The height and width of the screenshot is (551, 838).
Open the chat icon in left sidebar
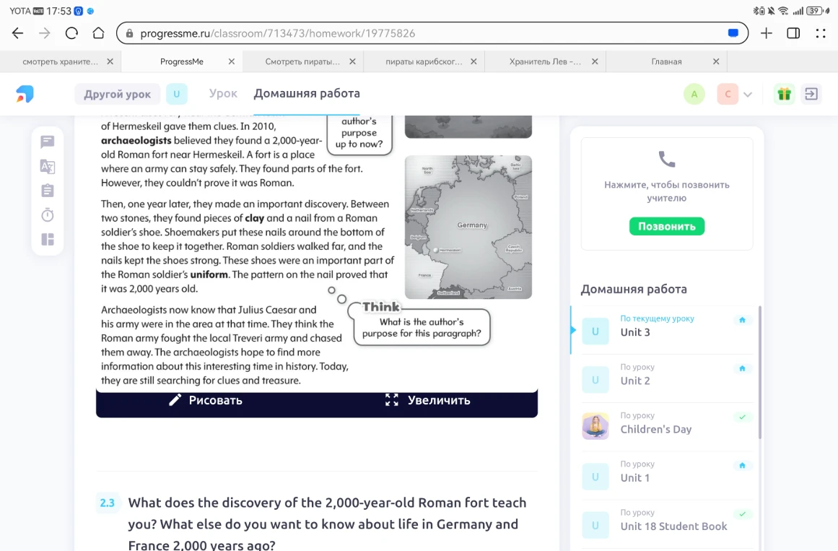(x=47, y=142)
